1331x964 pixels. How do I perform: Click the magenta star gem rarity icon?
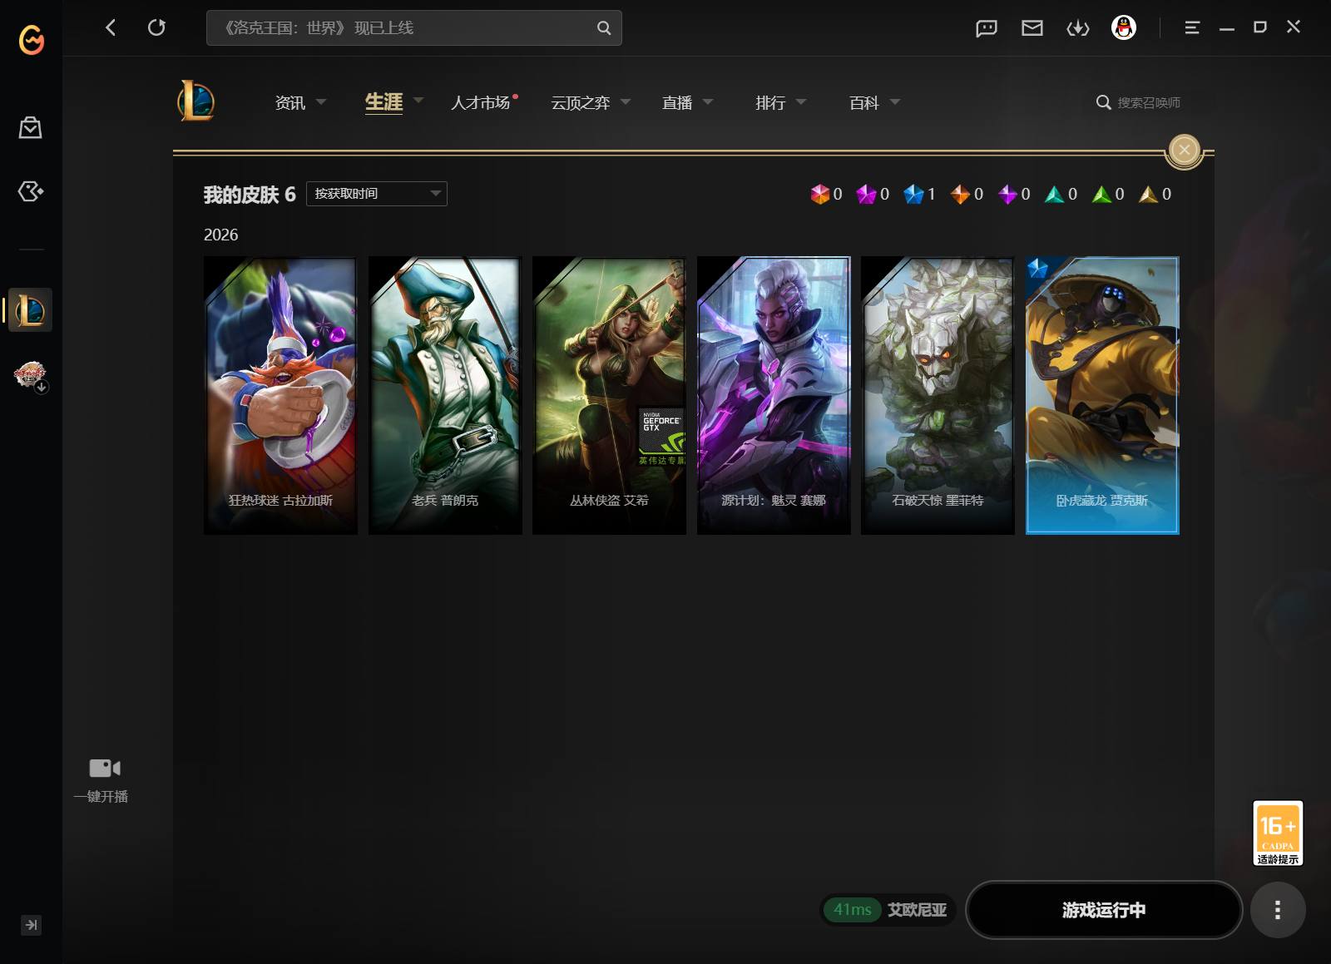pyautogui.click(x=866, y=194)
